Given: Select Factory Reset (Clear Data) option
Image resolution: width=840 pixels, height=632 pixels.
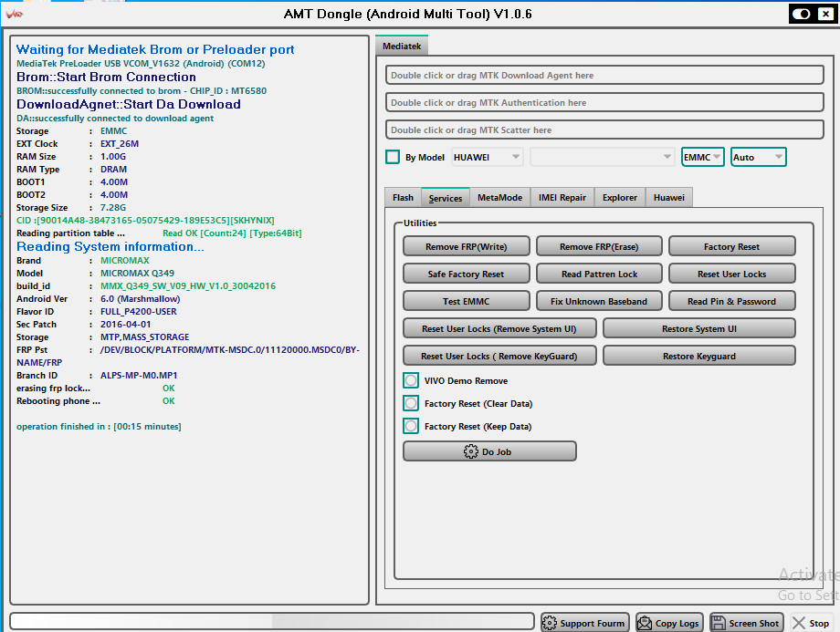Looking at the screenshot, I should click(411, 403).
